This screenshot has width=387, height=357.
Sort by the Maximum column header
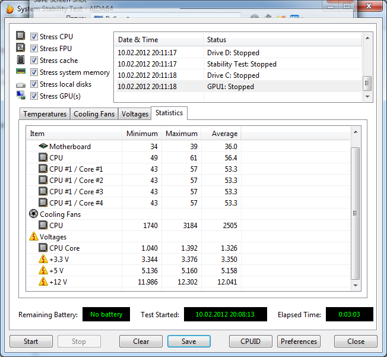(x=182, y=134)
